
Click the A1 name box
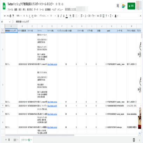6,22
